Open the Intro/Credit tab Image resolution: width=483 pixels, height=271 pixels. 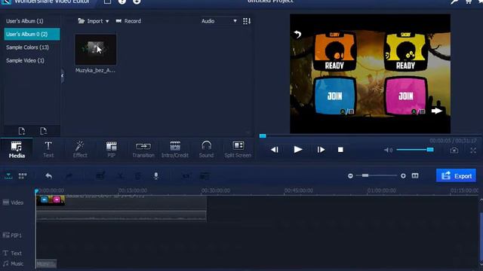[x=175, y=150]
